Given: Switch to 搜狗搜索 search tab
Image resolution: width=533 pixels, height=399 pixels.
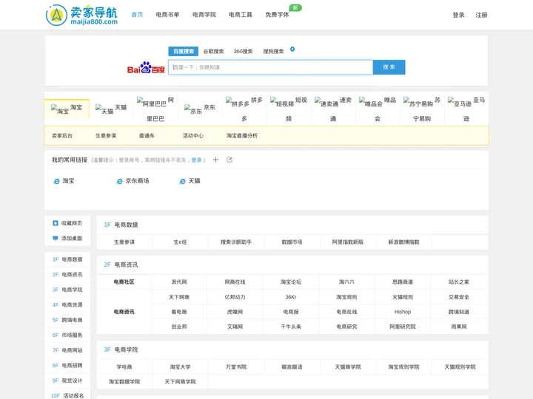Looking at the screenshot, I should click(x=273, y=51).
